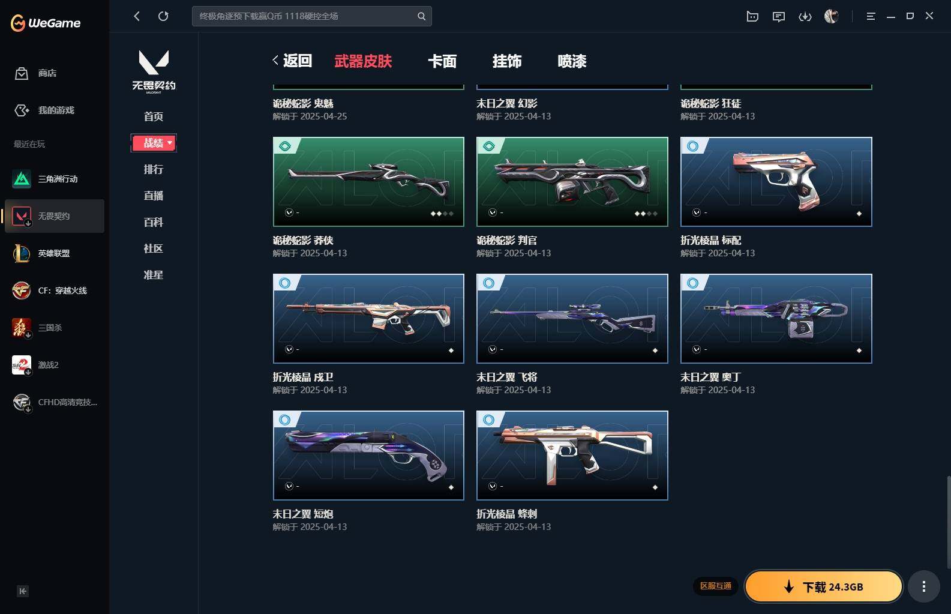Screen dimensions: 951x614
Task: Click the 返回 back link
Action: click(x=292, y=61)
